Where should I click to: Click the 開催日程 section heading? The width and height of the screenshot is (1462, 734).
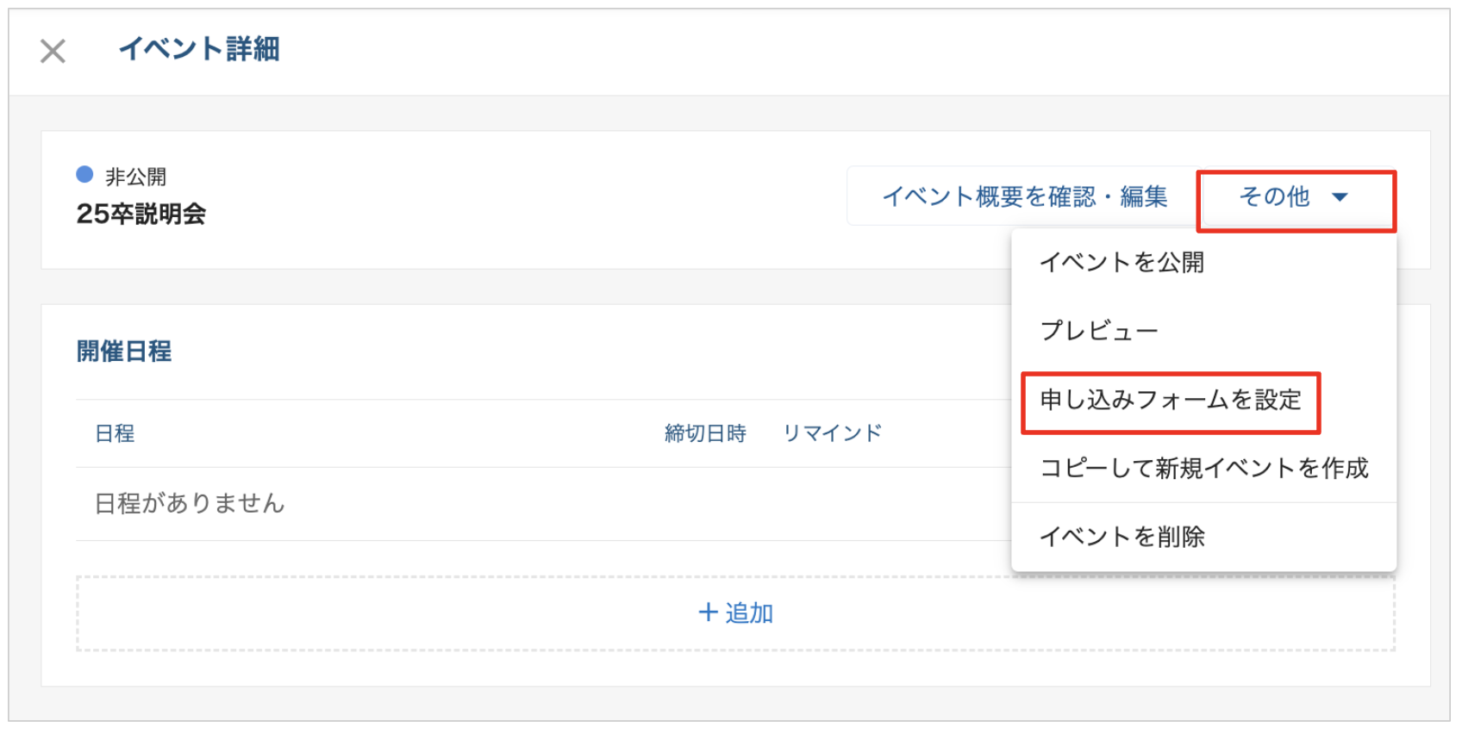[124, 351]
